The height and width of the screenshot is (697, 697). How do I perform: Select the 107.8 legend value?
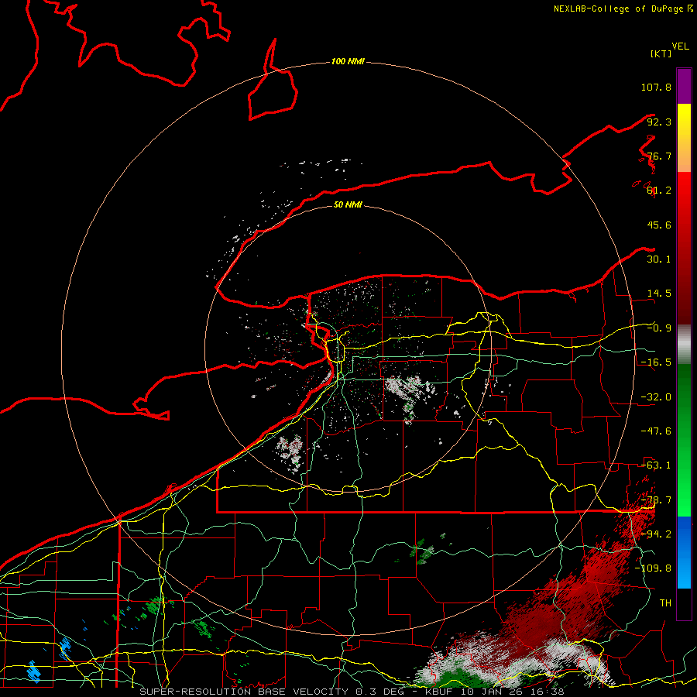click(x=656, y=87)
